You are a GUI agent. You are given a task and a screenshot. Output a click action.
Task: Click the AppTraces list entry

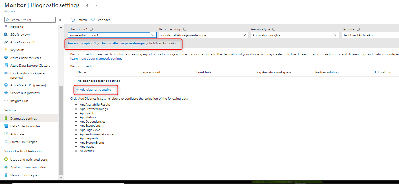[87, 147]
